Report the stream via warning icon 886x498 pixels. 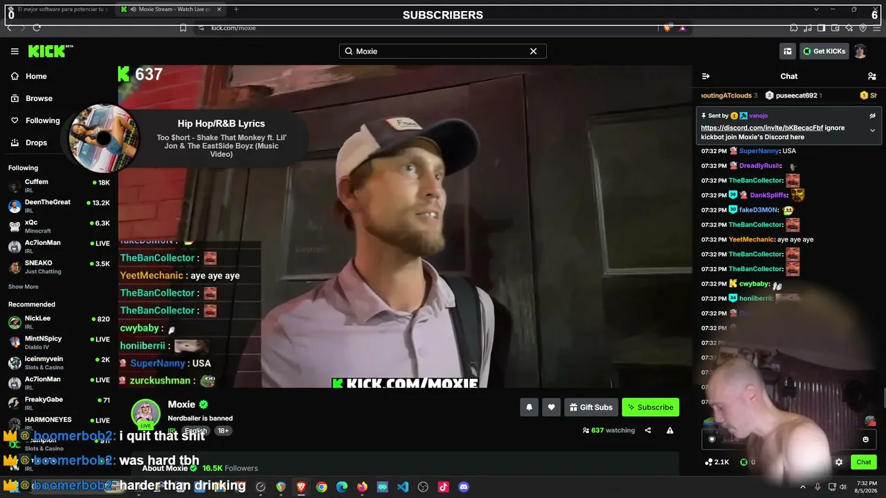[x=670, y=430]
